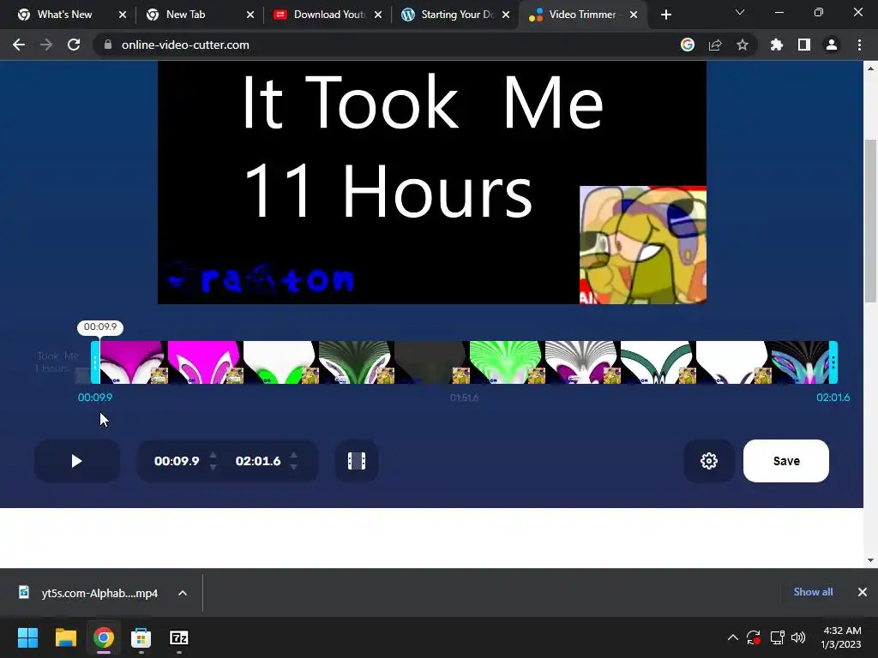Open the Extensions puzzle icon
Screen dimensions: 878x658
(x=776, y=45)
